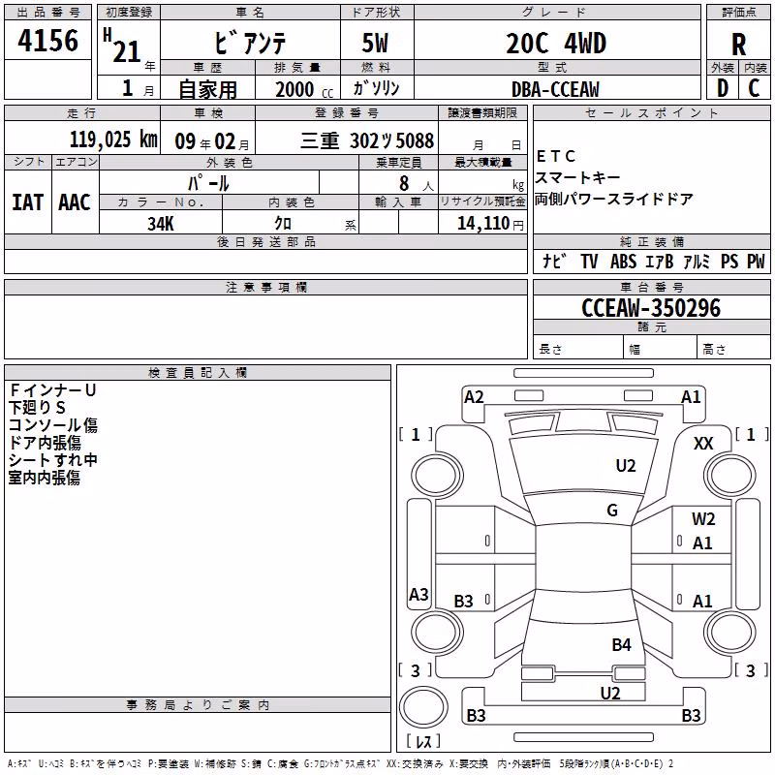Click the inspector note "コンソール傷"
This screenshot has width=775, height=775.
53,425
